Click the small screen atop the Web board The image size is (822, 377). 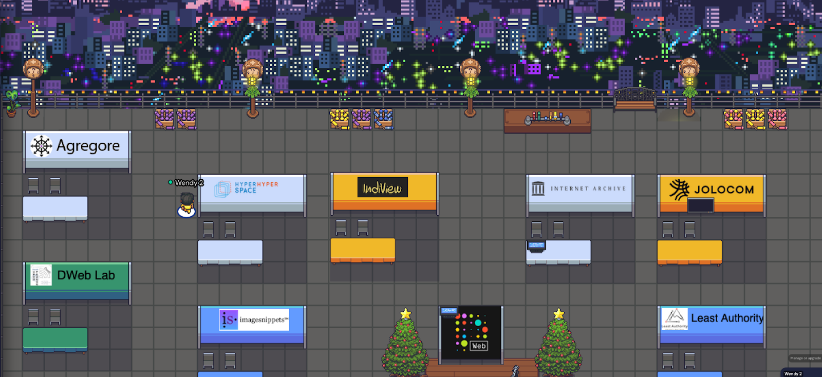(449, 311)
